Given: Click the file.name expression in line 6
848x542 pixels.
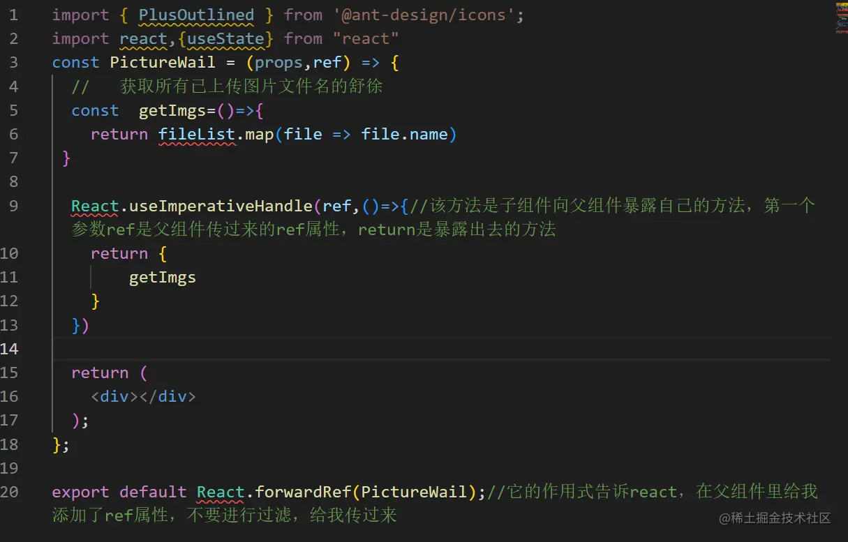Looking at the screenshot, I should 405,134.
